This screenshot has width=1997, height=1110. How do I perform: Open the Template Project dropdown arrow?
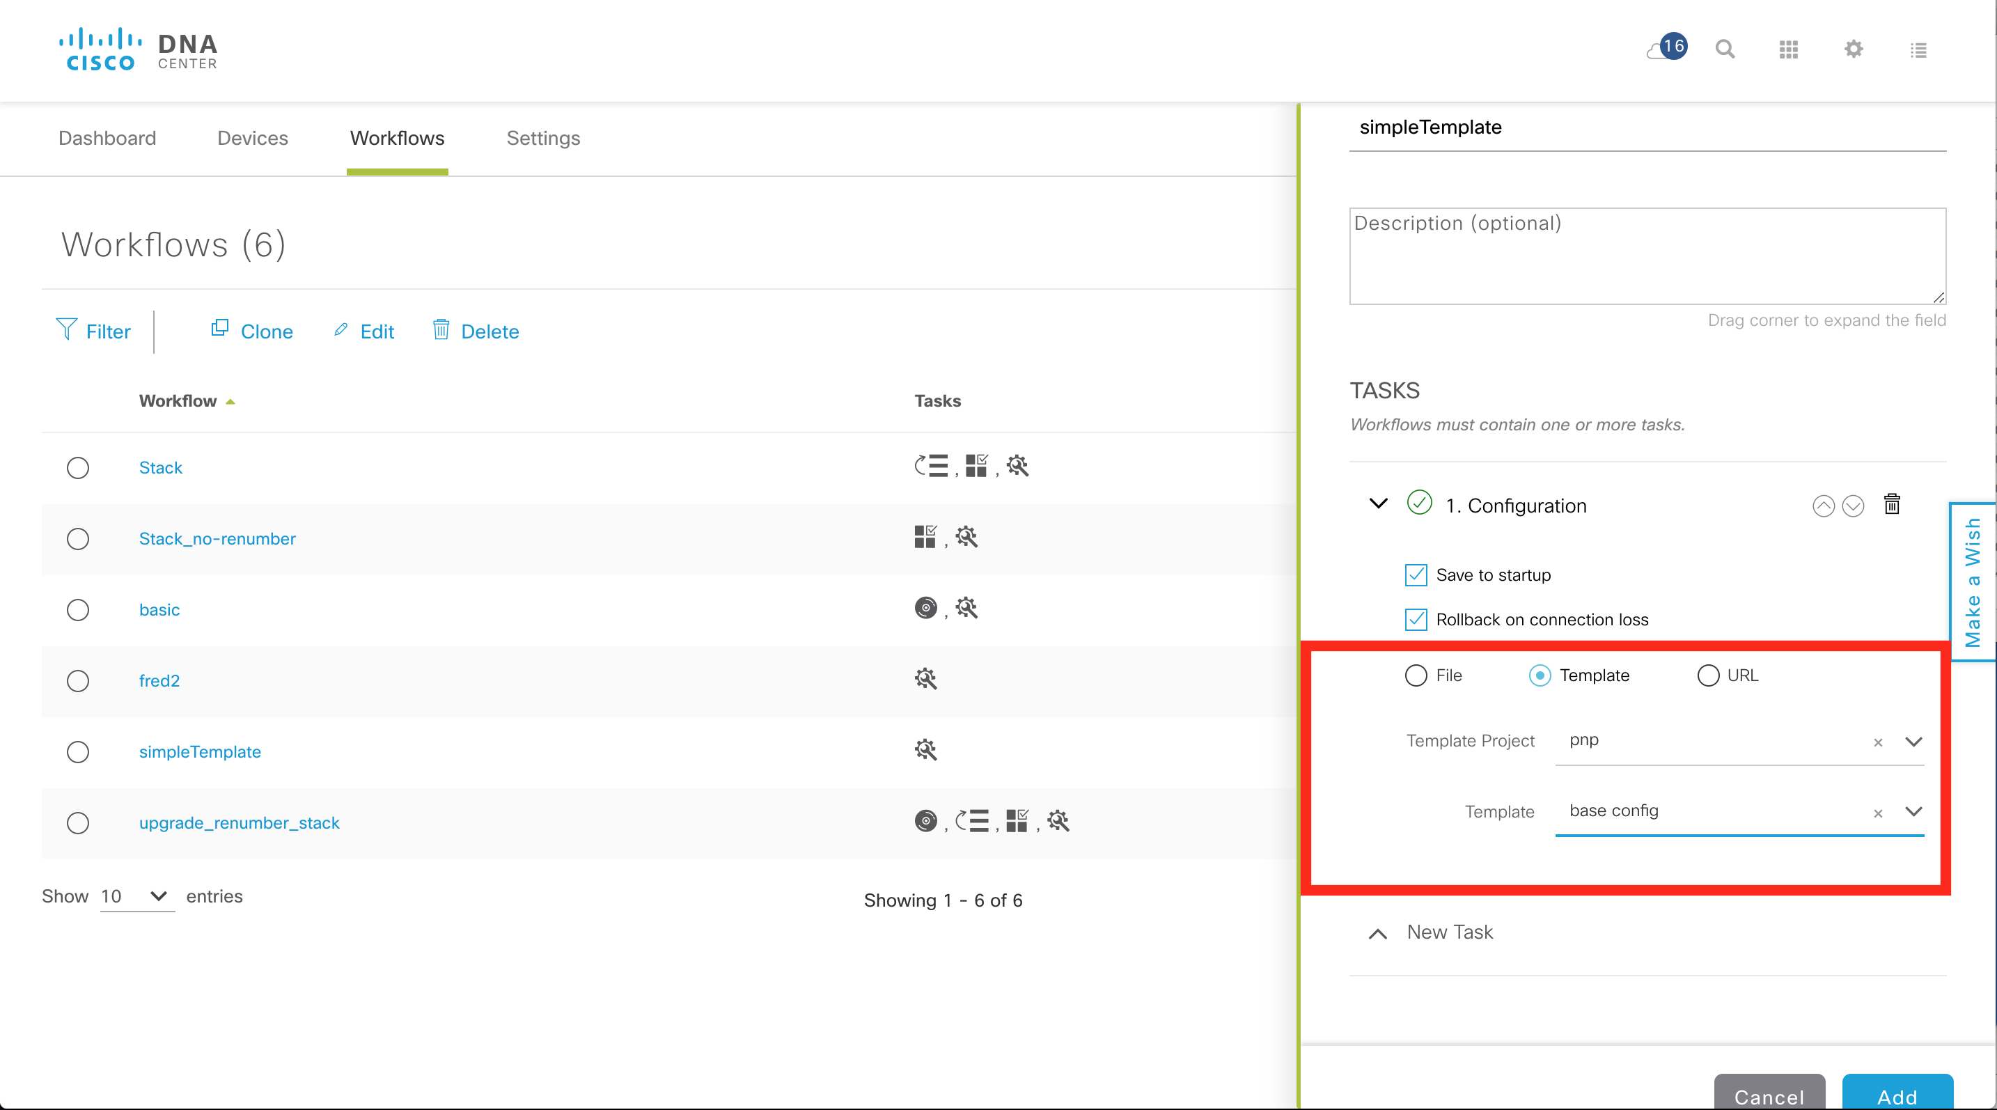click(x=1913, y=742)
